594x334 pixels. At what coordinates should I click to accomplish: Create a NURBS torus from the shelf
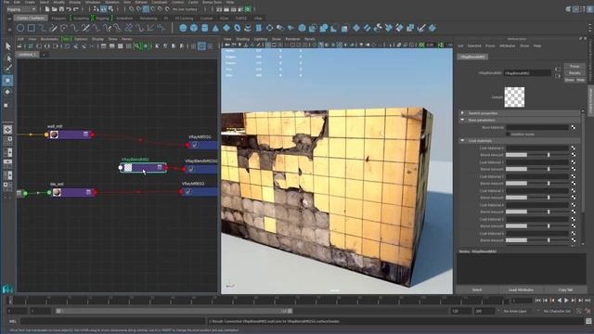coord(238,28)
